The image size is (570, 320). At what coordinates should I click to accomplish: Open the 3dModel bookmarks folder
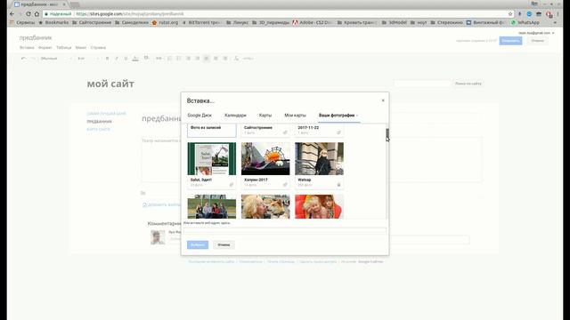(x=394, y=22)
